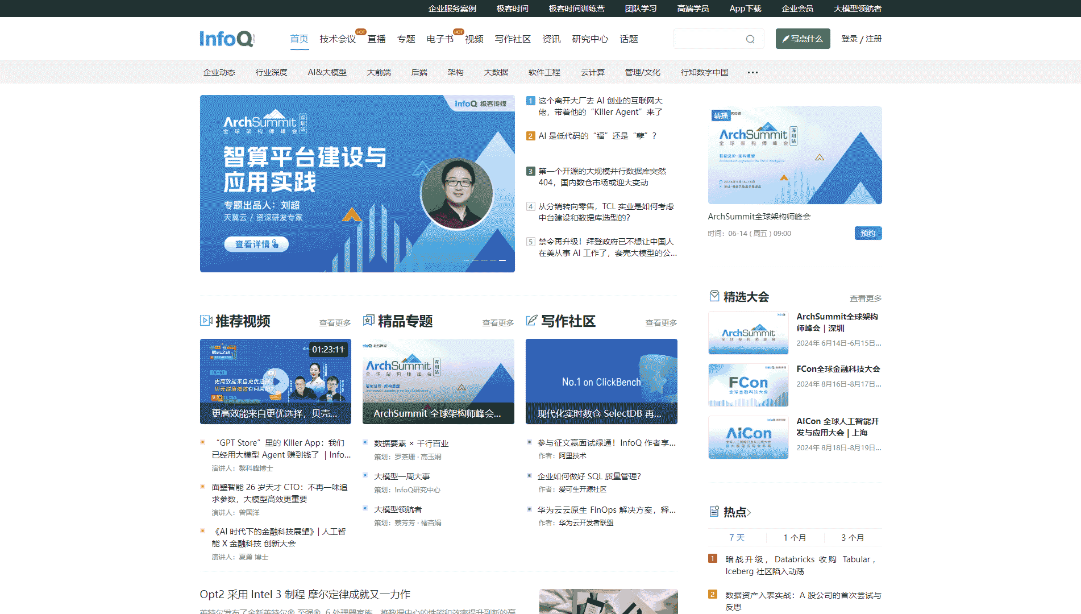
Task: Open the ArchSummit live broadcast thumbnail
Action: (x=795, y=155)
